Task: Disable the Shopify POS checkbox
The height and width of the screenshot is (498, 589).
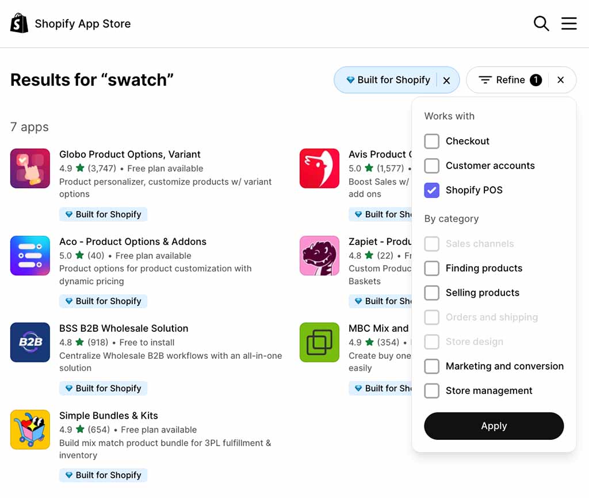Action: point(432,190)
